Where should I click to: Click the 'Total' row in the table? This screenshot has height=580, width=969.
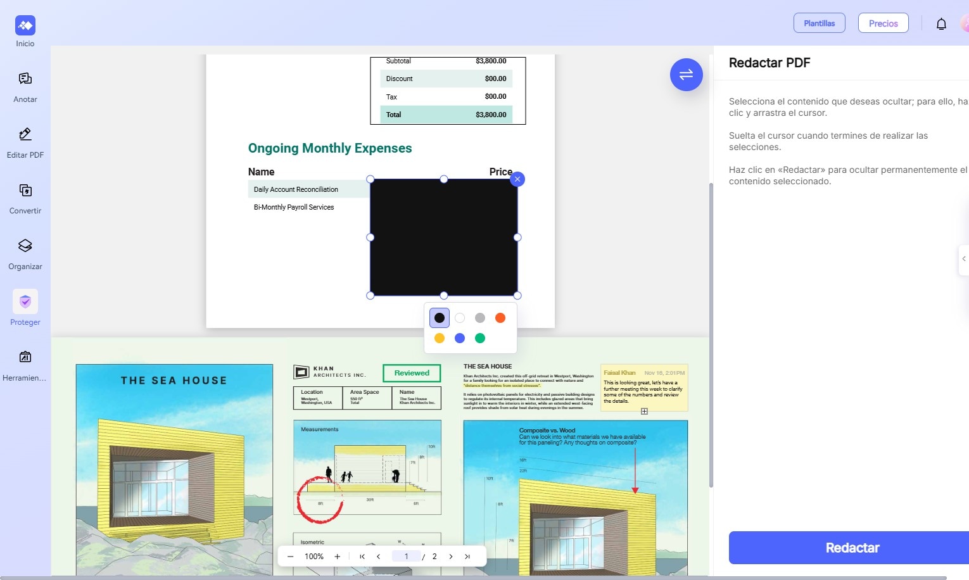[x=446, y=115]
